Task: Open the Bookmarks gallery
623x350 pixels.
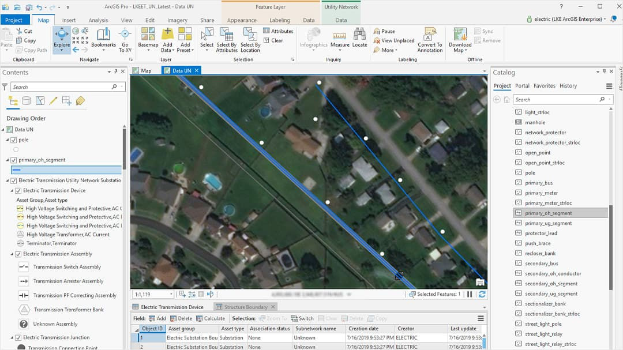Action: 104,40
